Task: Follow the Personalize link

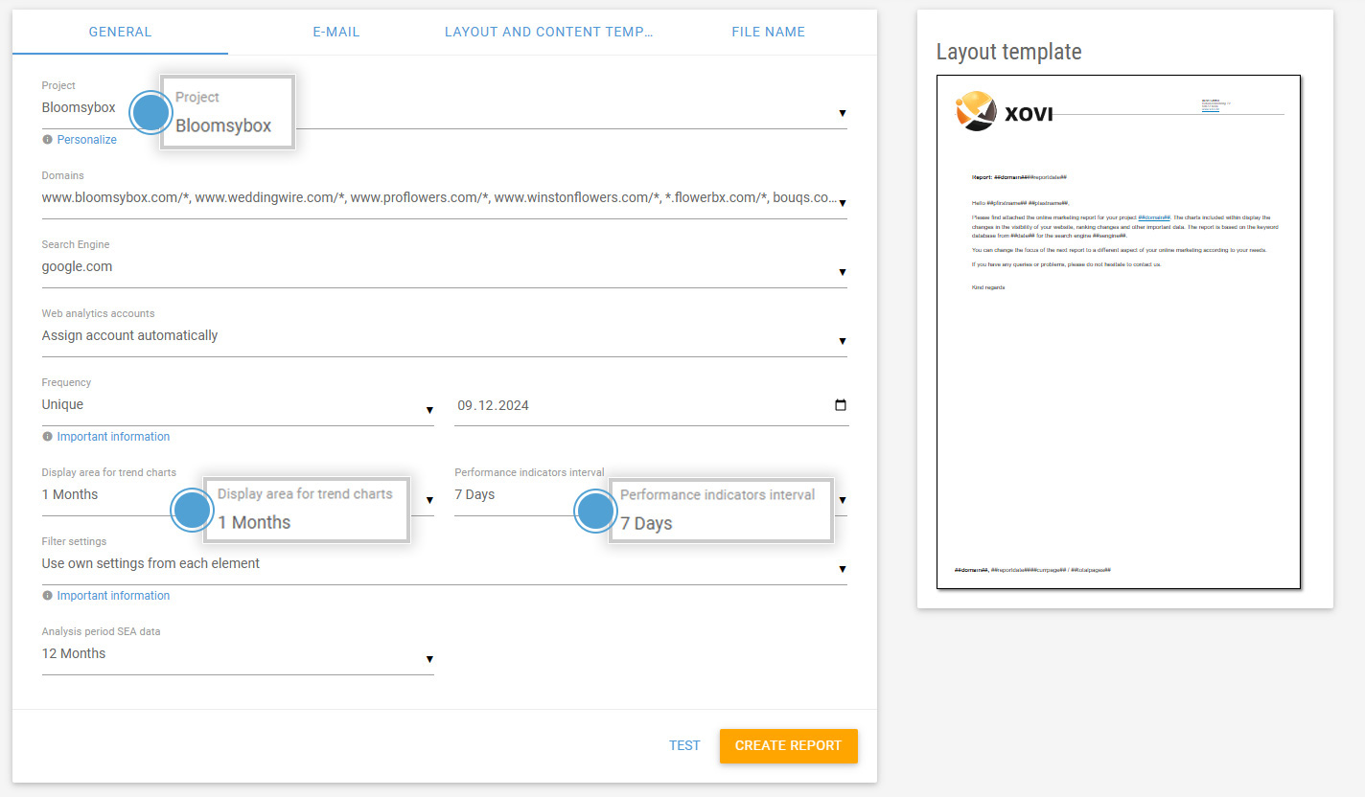Action: coord(86,140)
